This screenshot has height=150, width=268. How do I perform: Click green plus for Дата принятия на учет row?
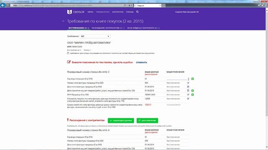[x=193, y=91]
